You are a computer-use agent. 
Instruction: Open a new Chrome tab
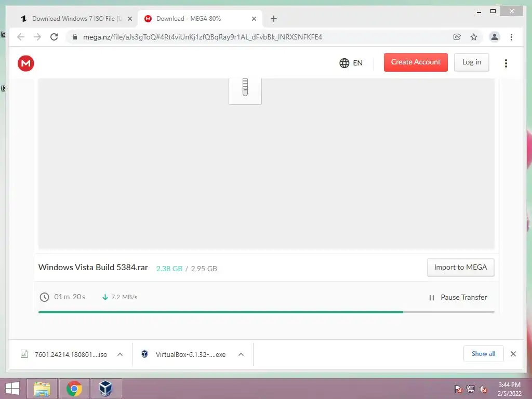tap(274, 19)
